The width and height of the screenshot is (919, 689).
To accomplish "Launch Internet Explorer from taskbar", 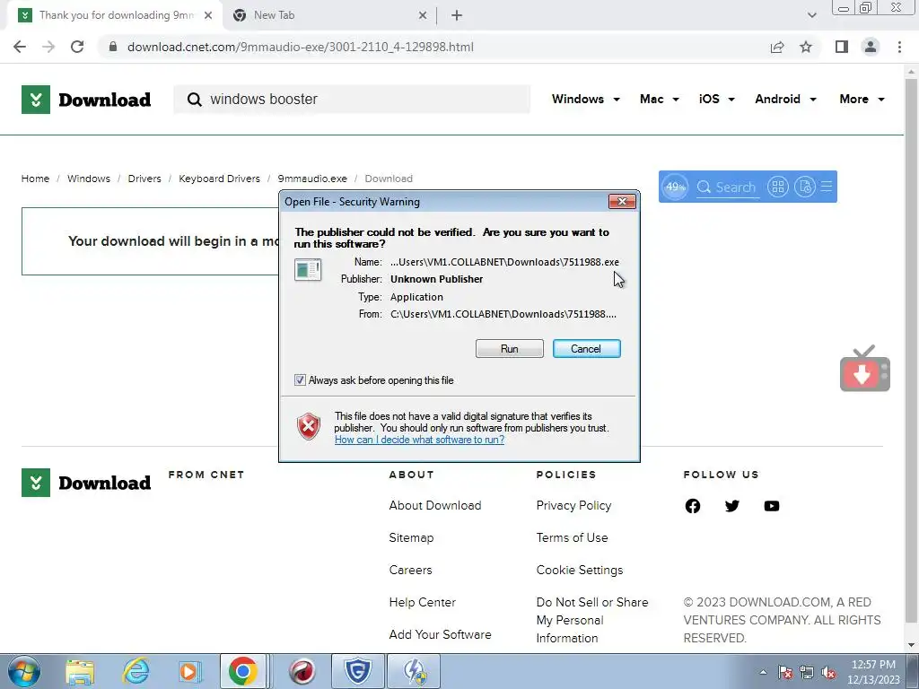I will (136, 671).
